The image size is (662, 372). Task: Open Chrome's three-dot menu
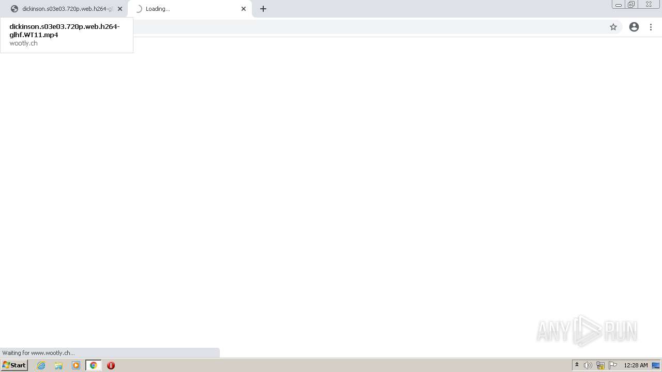pyautogui.click(x=651, y=27)
